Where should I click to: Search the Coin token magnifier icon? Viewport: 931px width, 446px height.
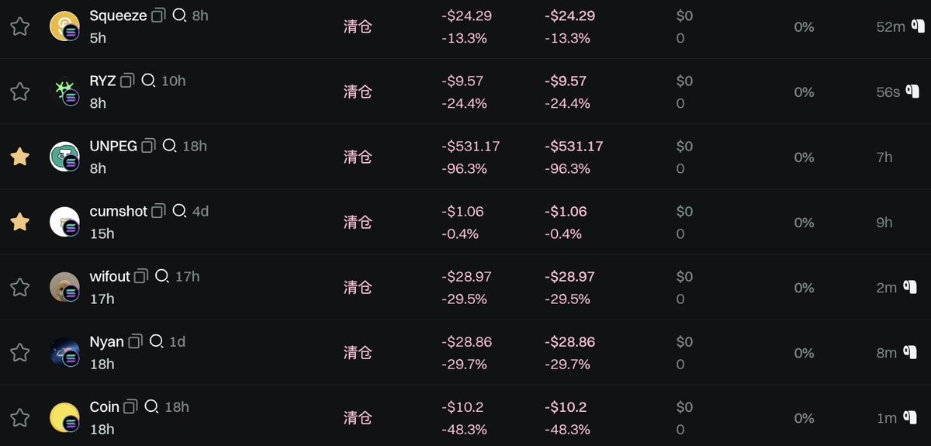tap(151, 406)
